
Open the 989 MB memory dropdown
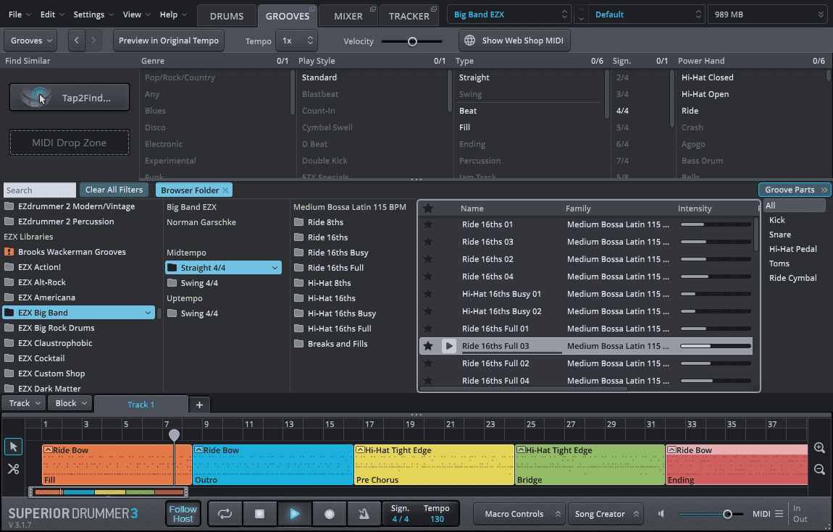(768, 14)
